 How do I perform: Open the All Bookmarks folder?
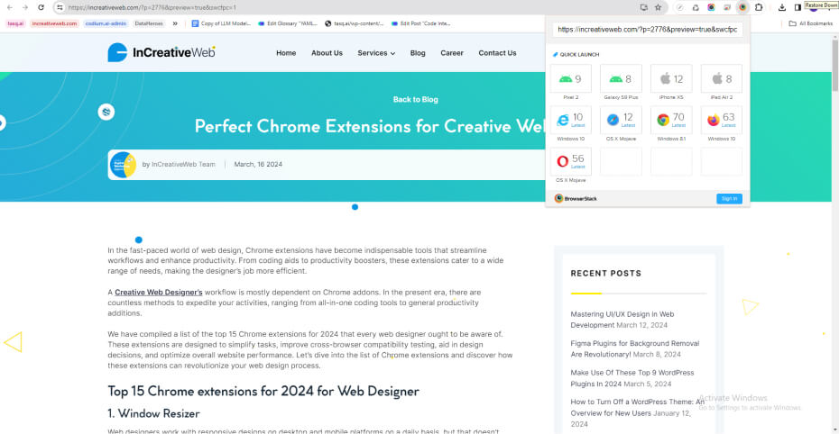coord(810,23)
